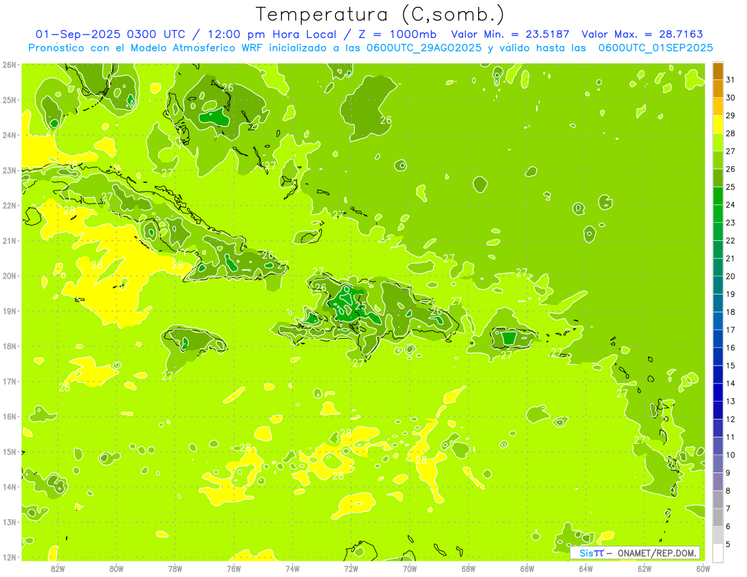The width and height of the screenshot is (747, 577).
Task: Click the longitude axis label '70W'
Action: (x=410, y=568)
